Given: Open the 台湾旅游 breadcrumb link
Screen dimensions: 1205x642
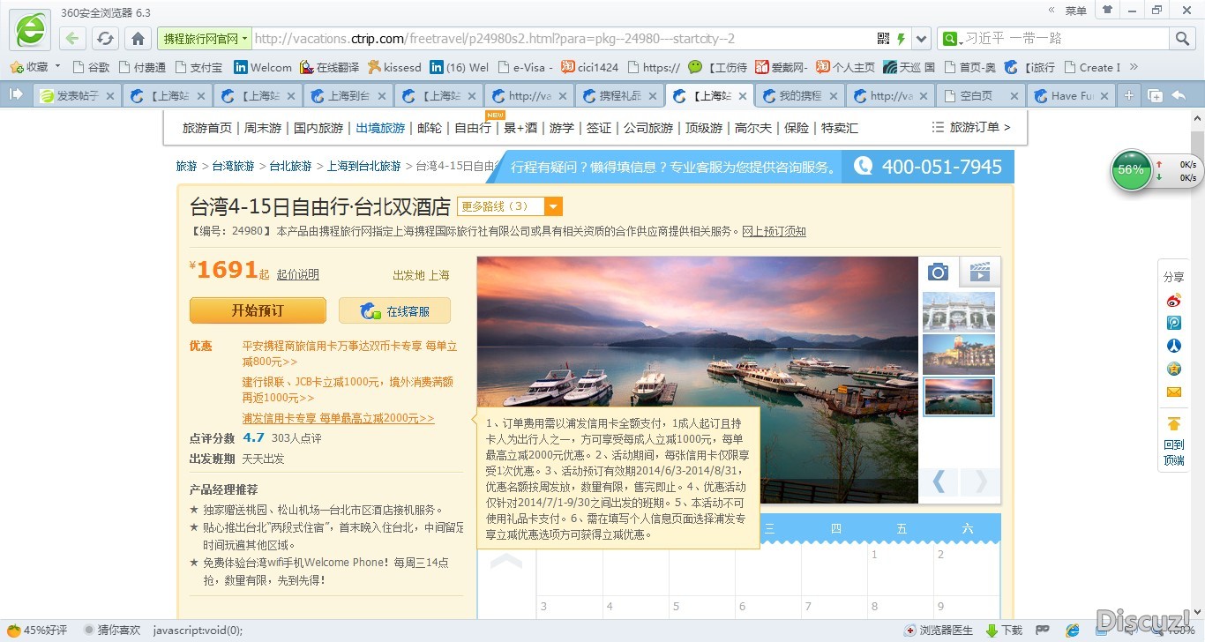Looking at the screenshot, I should tap(233, 166).
